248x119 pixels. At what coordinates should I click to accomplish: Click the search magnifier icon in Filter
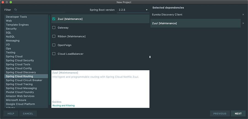[16, 10]
